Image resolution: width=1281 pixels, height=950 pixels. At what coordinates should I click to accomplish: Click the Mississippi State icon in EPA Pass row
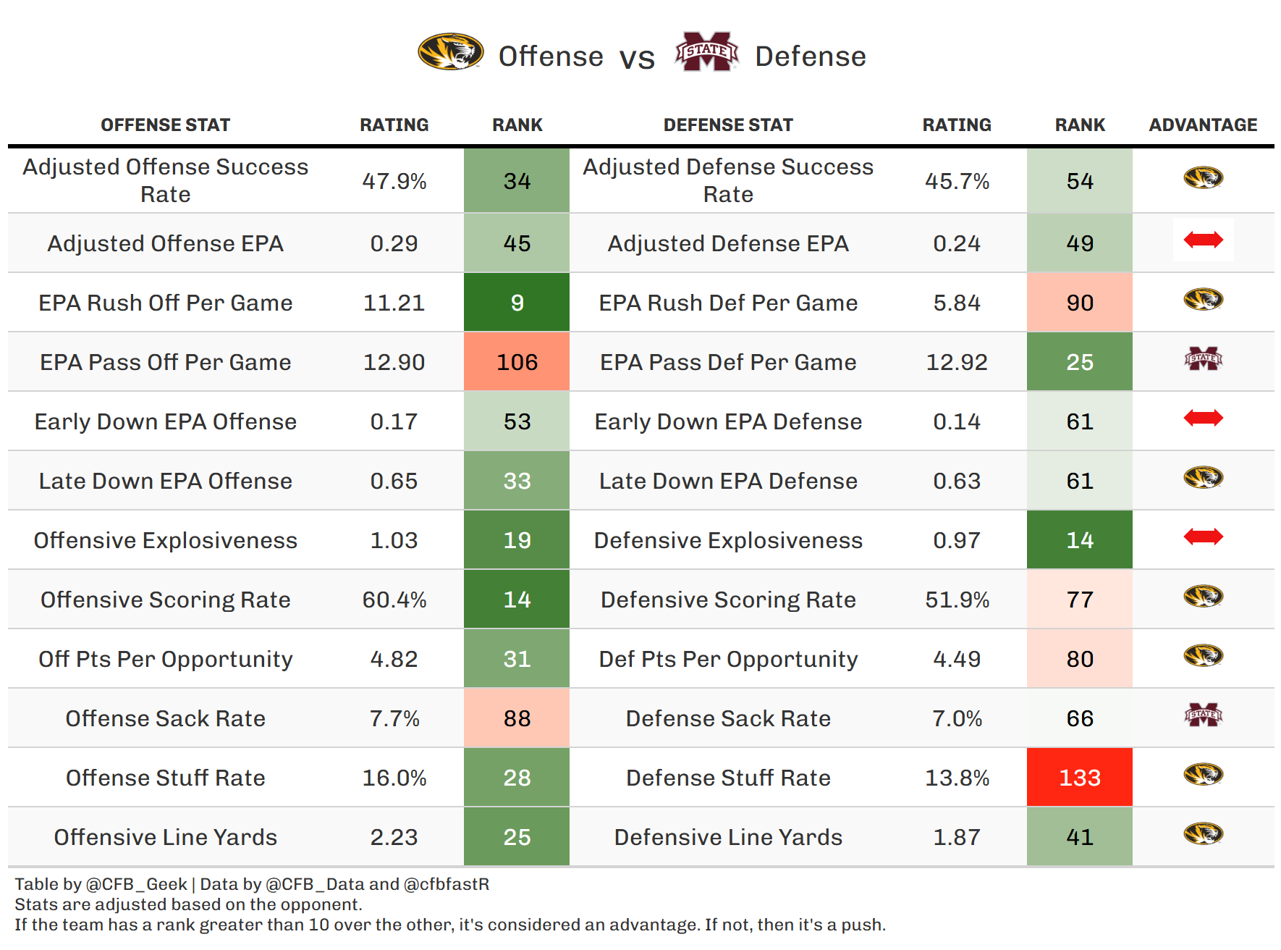[x=1203, y=358]
